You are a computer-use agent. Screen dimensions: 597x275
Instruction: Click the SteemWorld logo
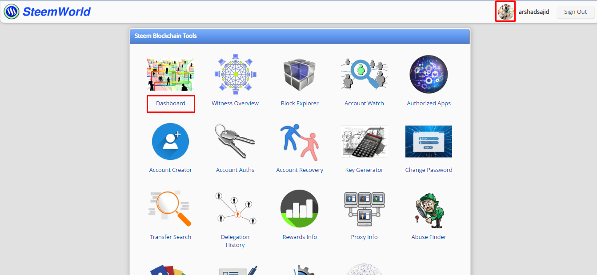click(47, 12)
